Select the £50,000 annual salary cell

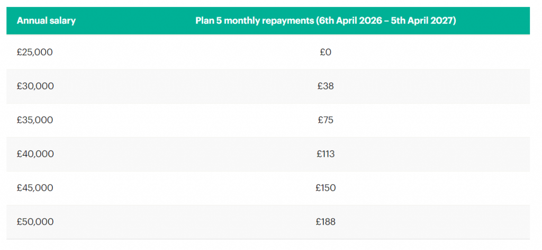35,221
